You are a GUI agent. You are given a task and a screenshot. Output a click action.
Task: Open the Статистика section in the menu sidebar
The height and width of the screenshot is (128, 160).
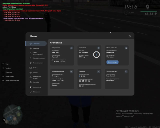36,43
